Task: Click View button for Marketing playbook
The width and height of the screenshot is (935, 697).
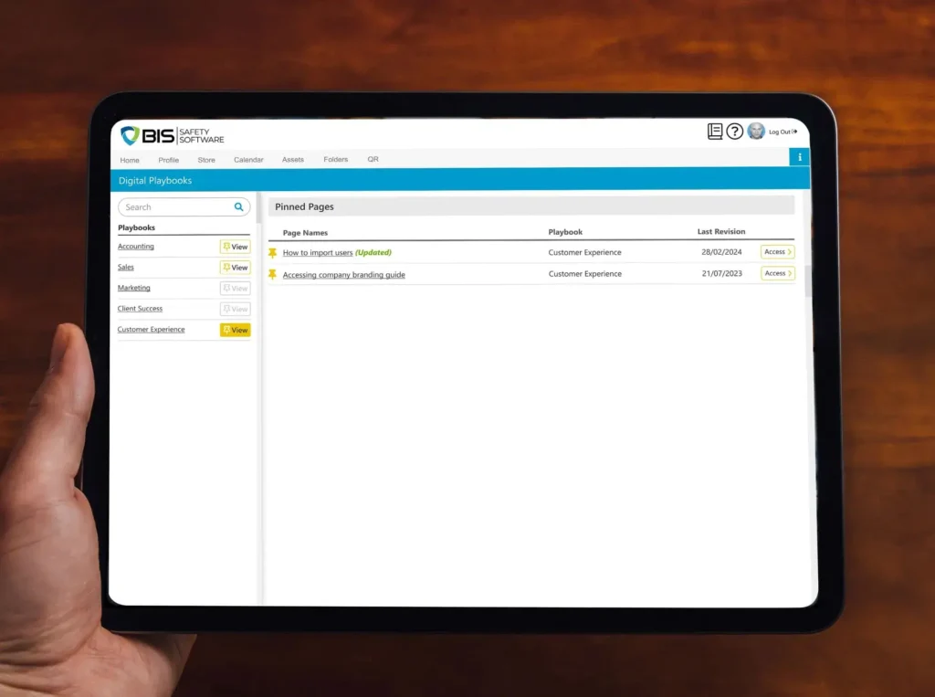Action: [235, 289]
